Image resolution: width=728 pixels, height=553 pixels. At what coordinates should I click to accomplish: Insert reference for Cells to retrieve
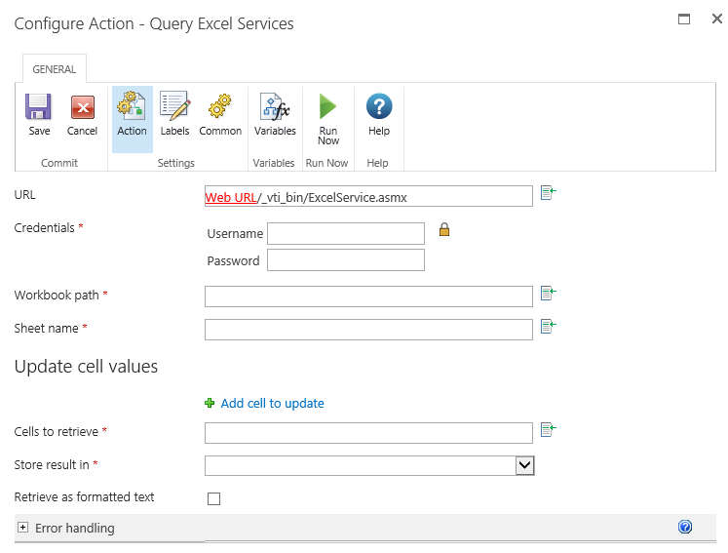coord(548,429)
